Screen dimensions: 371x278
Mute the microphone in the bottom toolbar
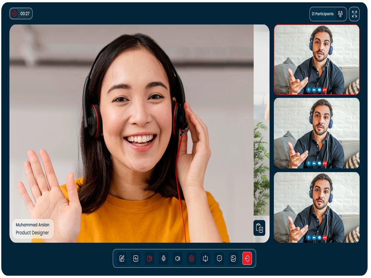[x=164, y=258]
